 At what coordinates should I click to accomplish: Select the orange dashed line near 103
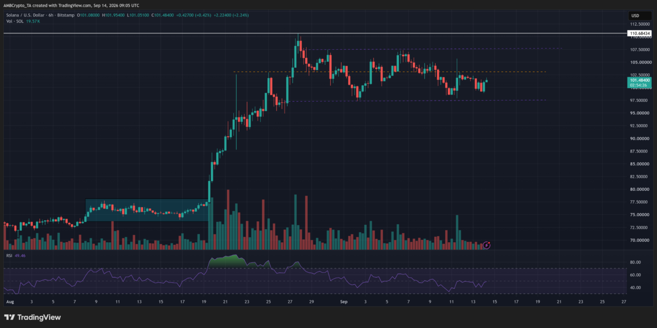coord(390,72)
